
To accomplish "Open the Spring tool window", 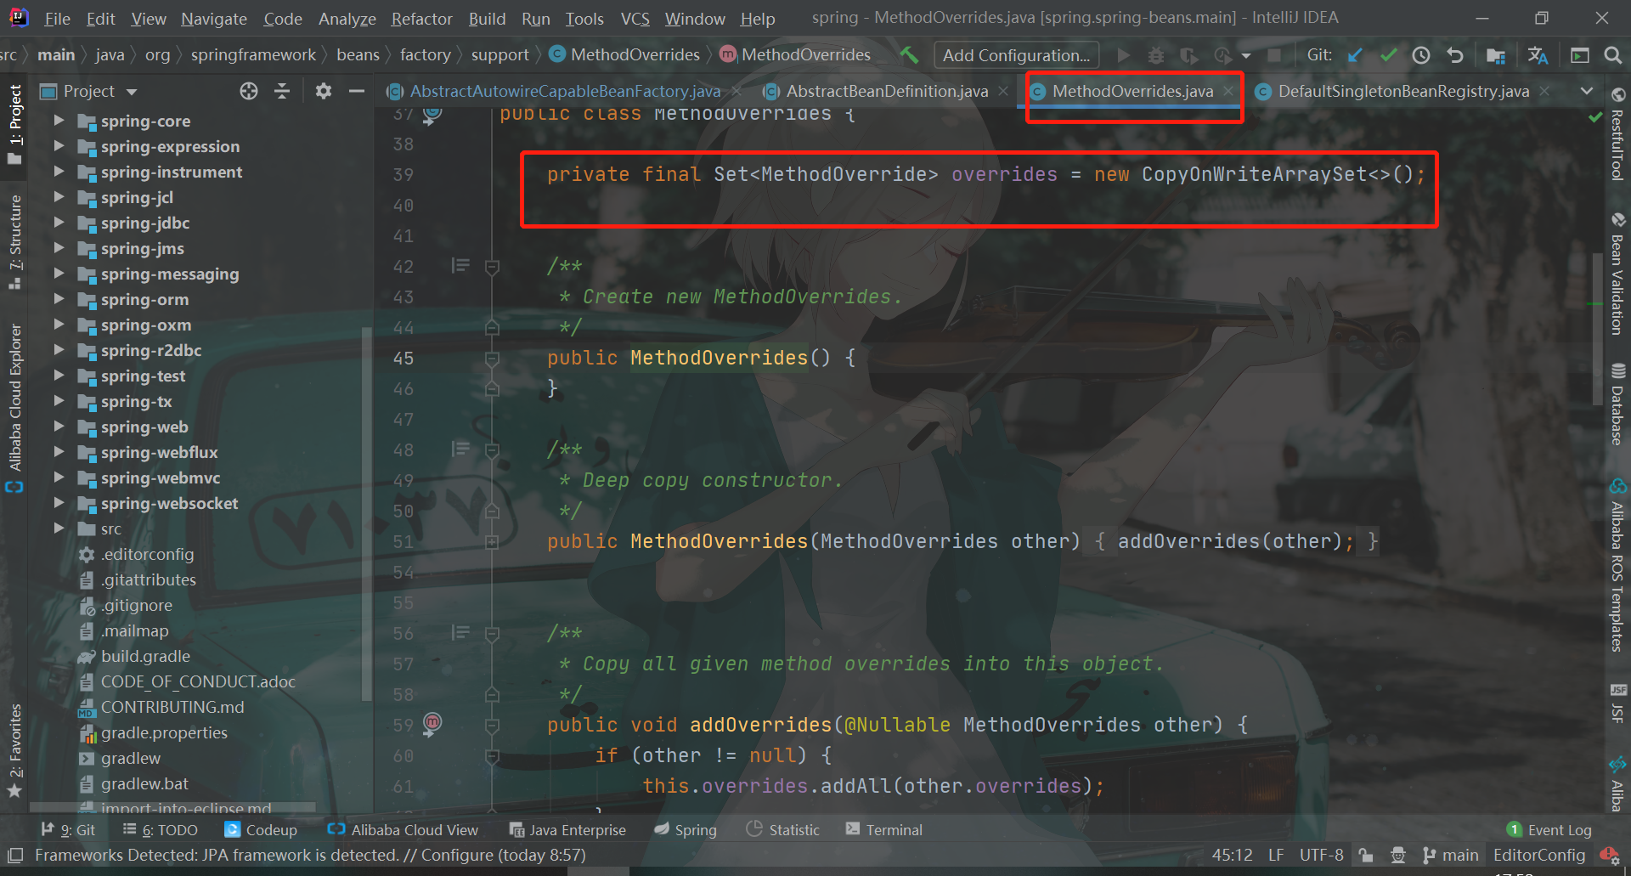I will click(x=686, y=829).
